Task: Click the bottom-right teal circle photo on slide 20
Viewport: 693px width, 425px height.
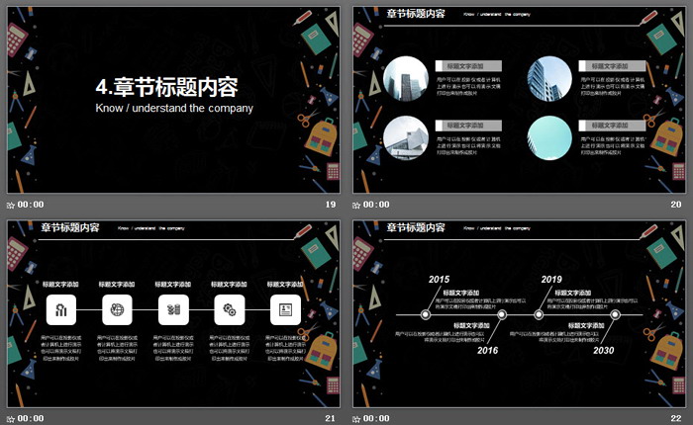Action: click(549, 137)
